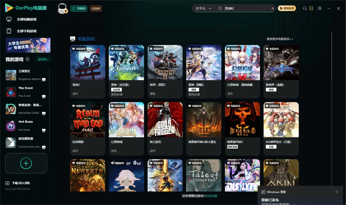Open the 大学生专属优惠 banner
The width and height of the screenshot is (346, 205).
tap(28, 45)
